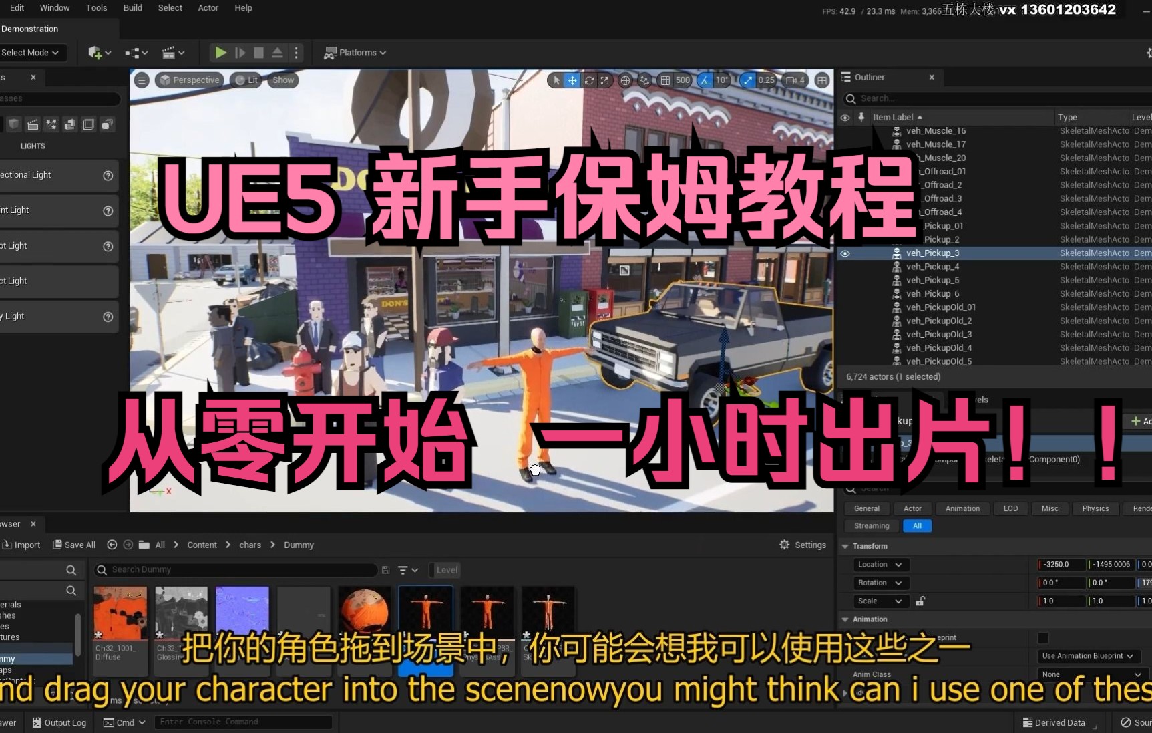Select the Animation details filter
1152x733 pixels.
tap(962, 508)
